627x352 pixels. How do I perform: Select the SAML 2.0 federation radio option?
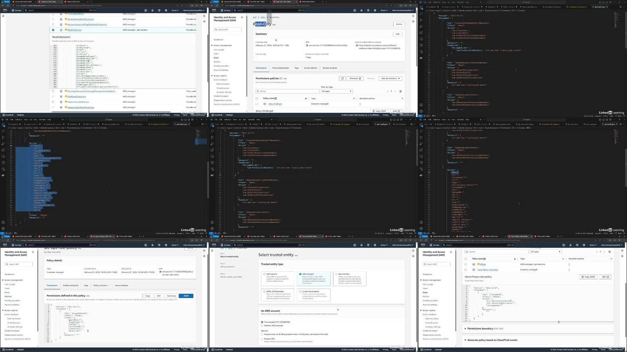click(264, 291)
